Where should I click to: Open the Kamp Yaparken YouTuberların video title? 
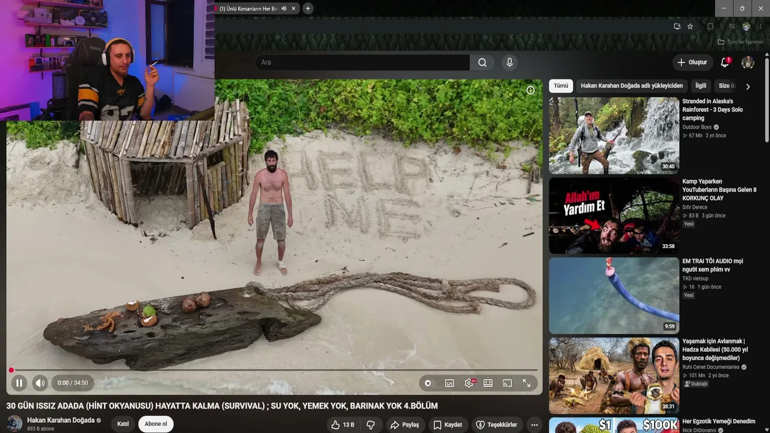point(719,189)
